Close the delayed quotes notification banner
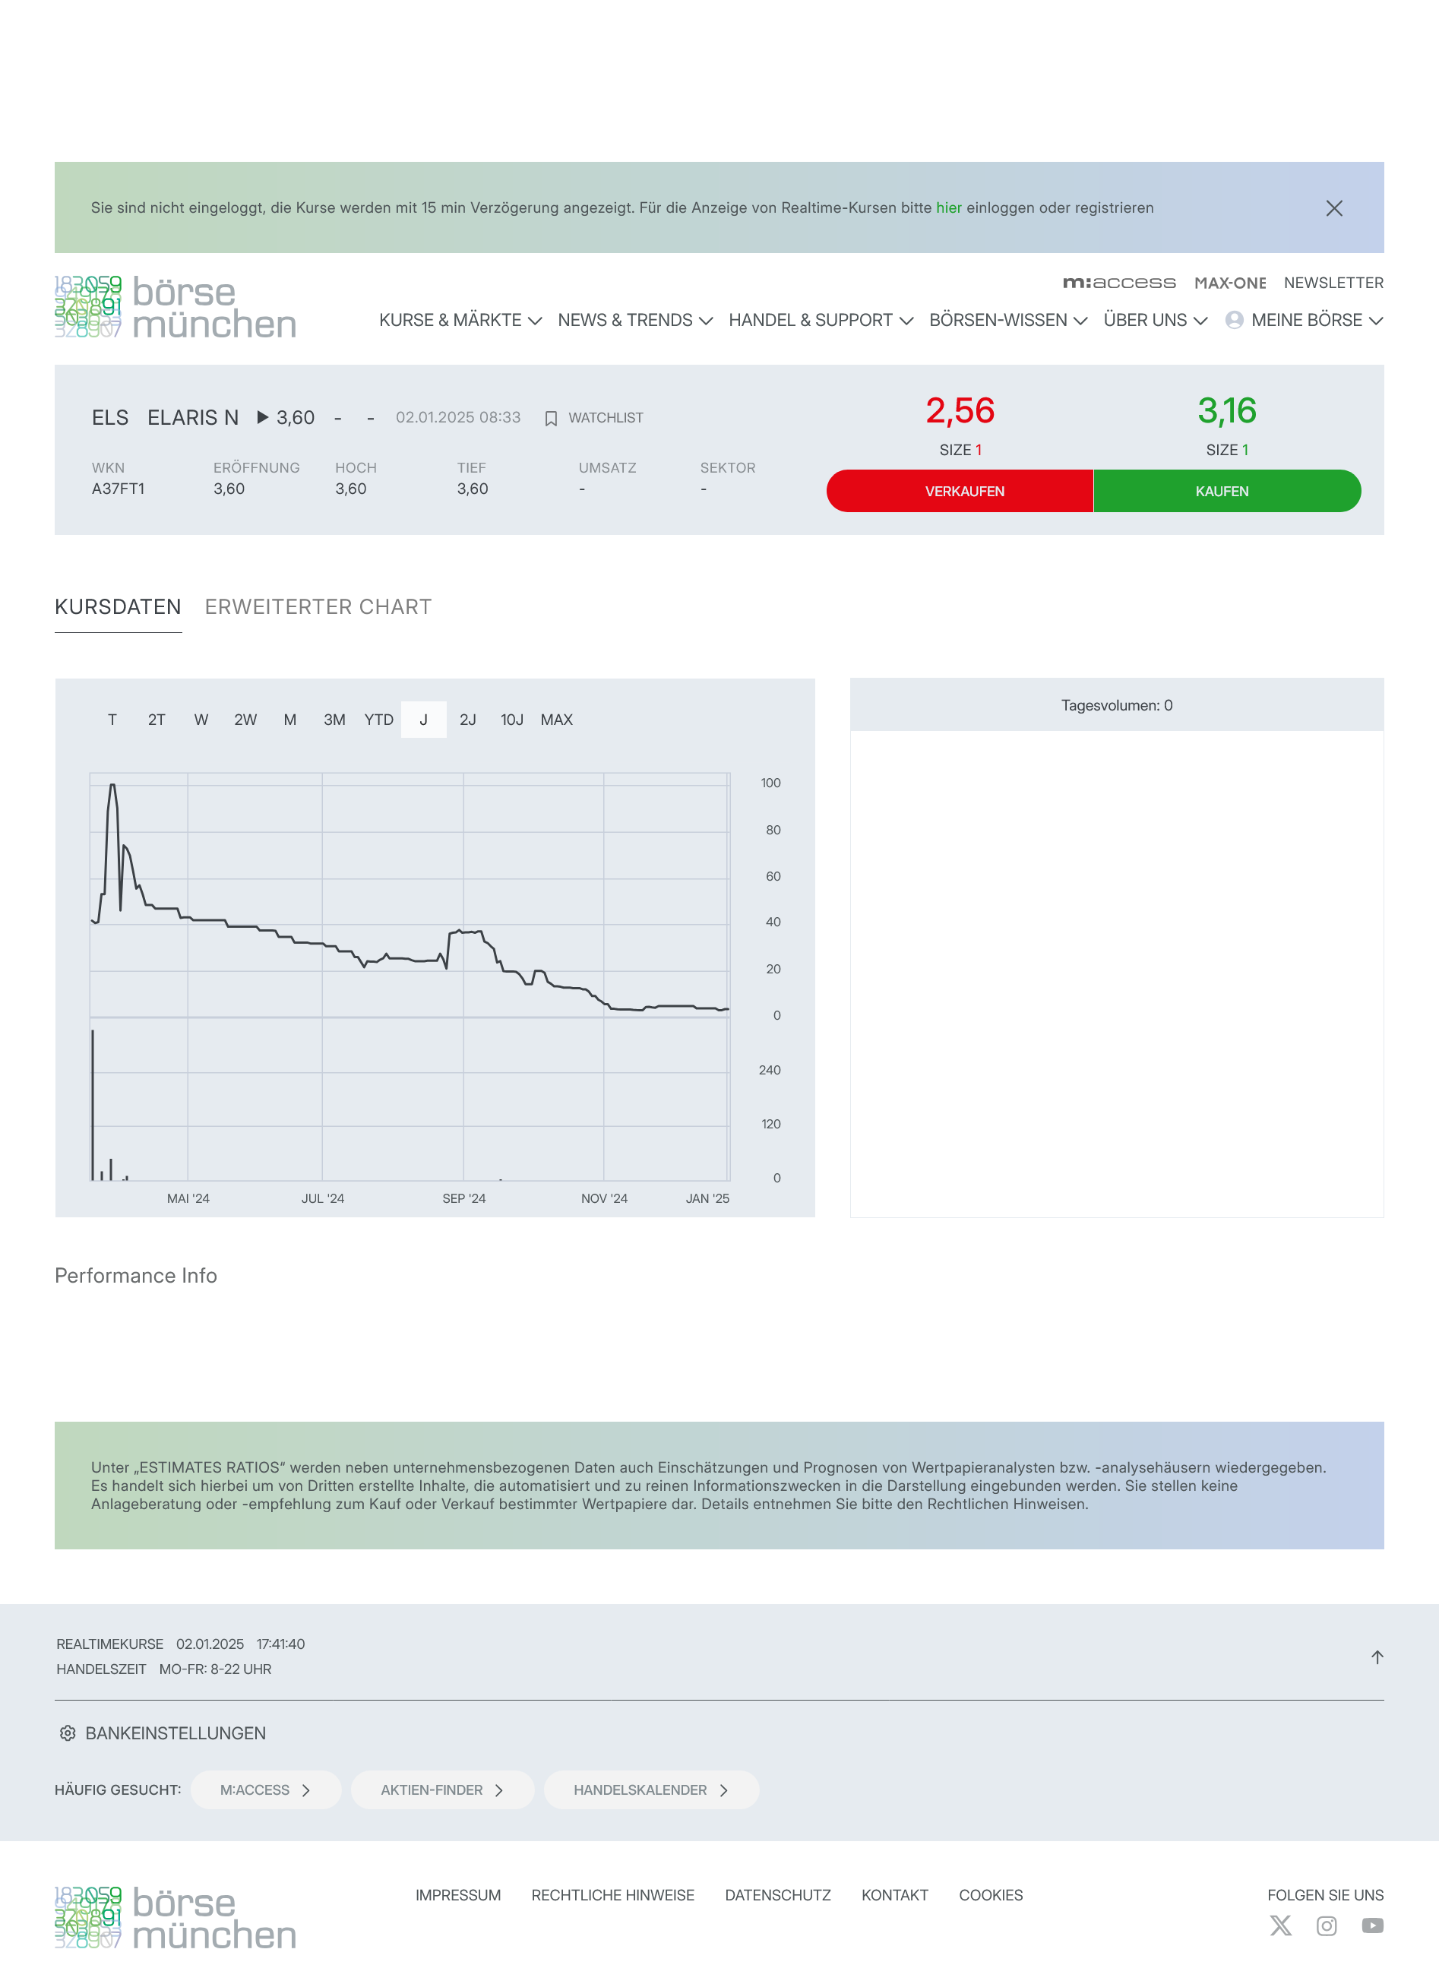This screenshot has height=1984, width=1439. pyautogui.click(x=1333, y=208)
